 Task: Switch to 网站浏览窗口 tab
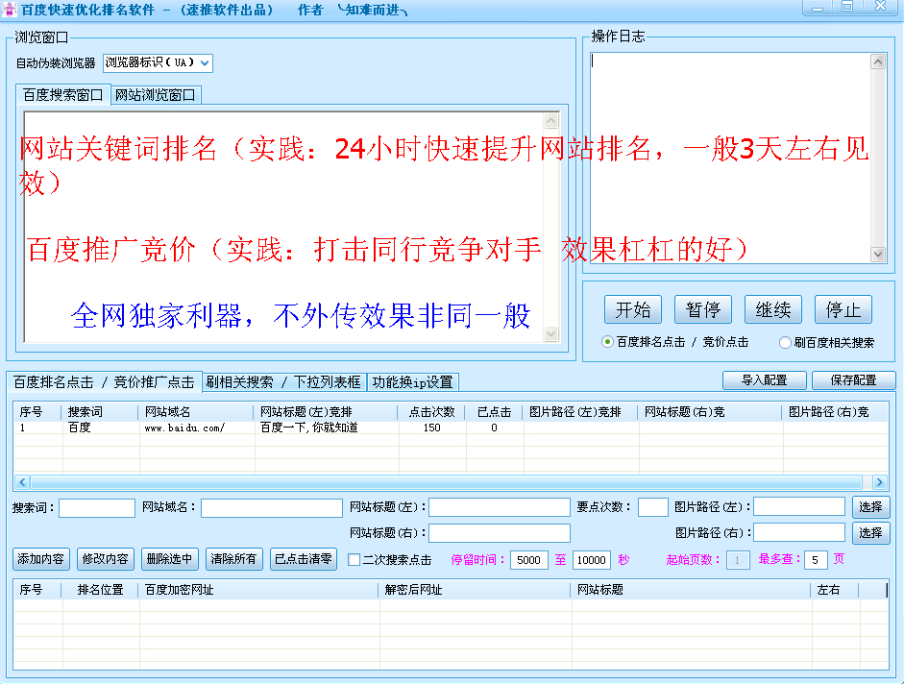click(x=155, y=94)
